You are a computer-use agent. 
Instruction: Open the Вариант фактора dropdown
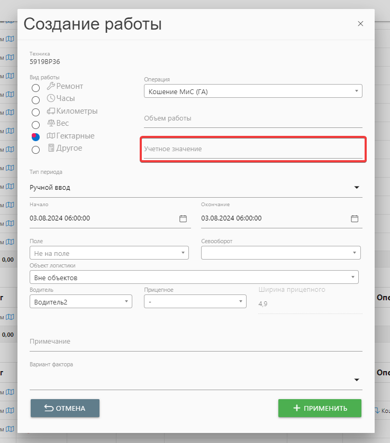[x=196, y=380]
